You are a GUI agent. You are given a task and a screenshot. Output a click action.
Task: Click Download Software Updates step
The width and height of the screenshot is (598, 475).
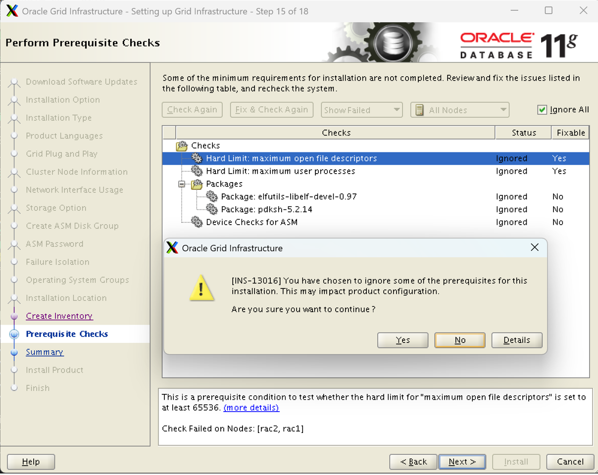click(82, 82)
